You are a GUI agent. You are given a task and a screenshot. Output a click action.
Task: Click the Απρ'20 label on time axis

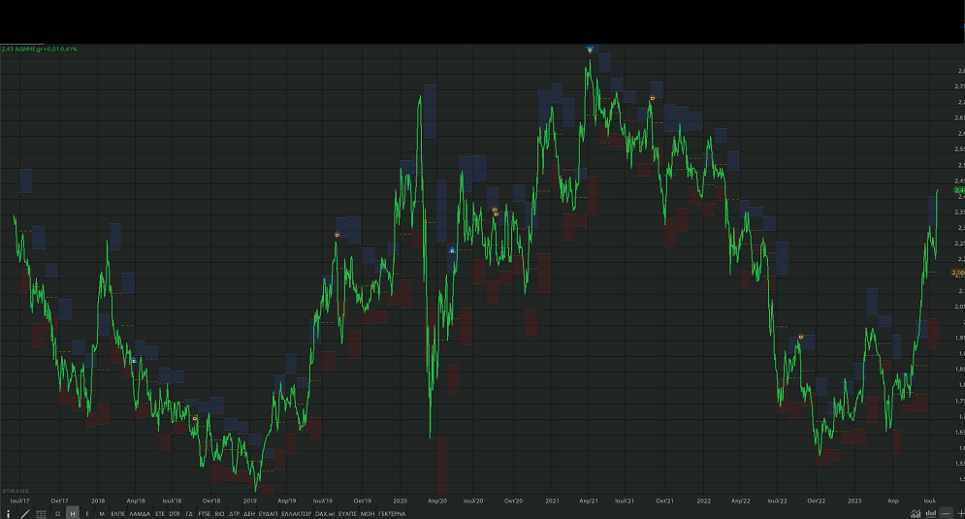tap(437, 501)
